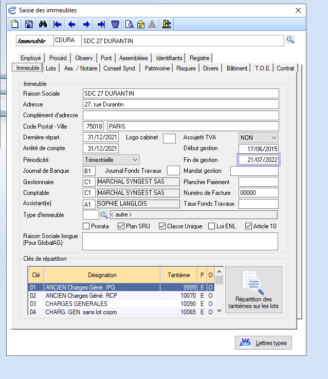Click the keys list scroll down arrow
The image size is (328, 379).
click(x=219, y=311)
